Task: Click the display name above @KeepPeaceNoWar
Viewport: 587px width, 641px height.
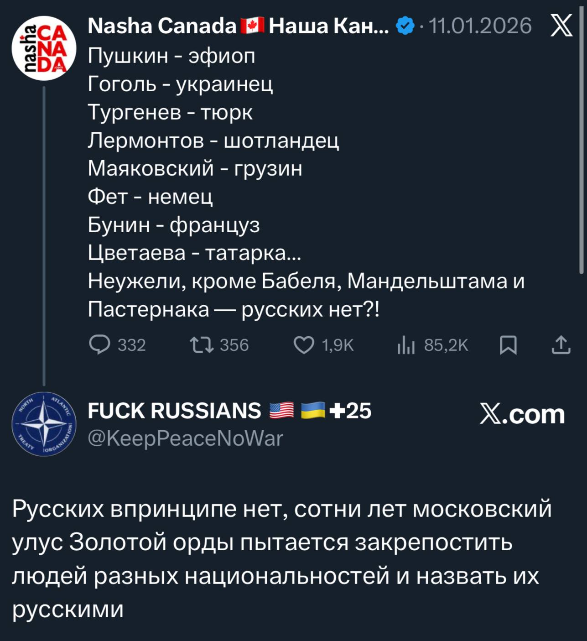Action: point(174,411)
